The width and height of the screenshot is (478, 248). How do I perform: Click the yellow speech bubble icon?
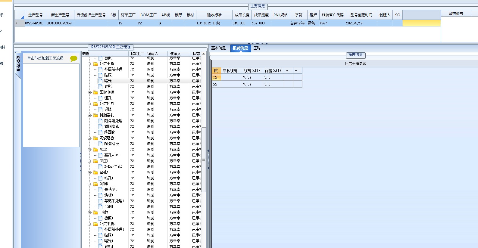pos(73,58)
